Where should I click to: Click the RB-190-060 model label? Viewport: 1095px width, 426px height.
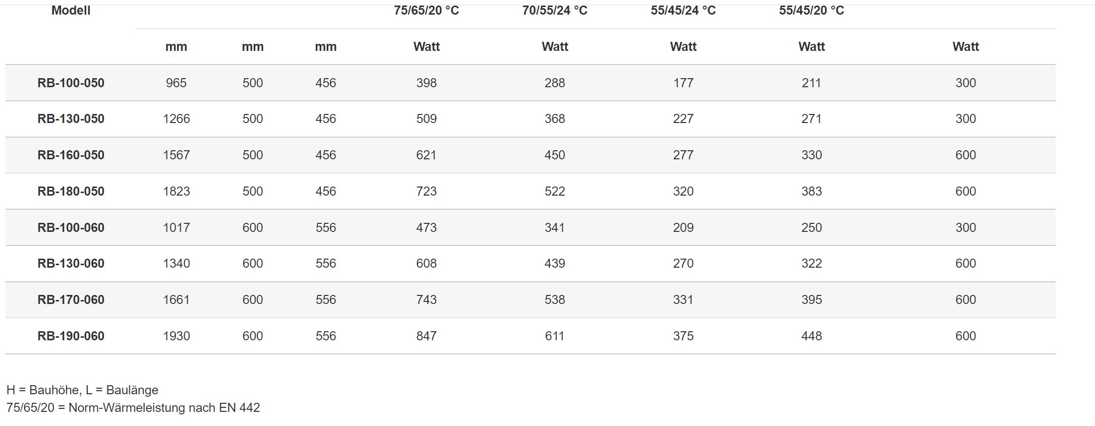click(x=71, y=336)
